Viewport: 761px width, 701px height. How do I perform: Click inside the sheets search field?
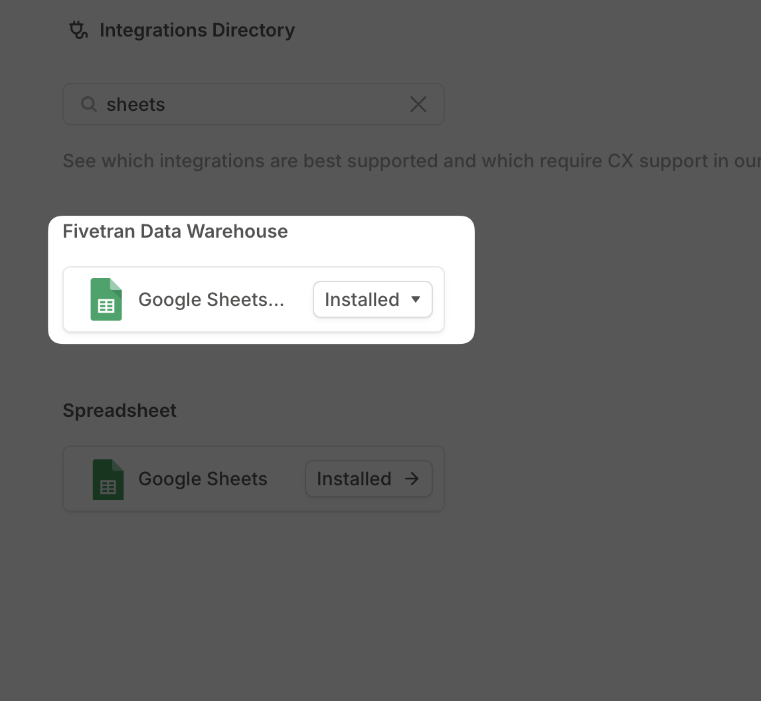[252, 104]
